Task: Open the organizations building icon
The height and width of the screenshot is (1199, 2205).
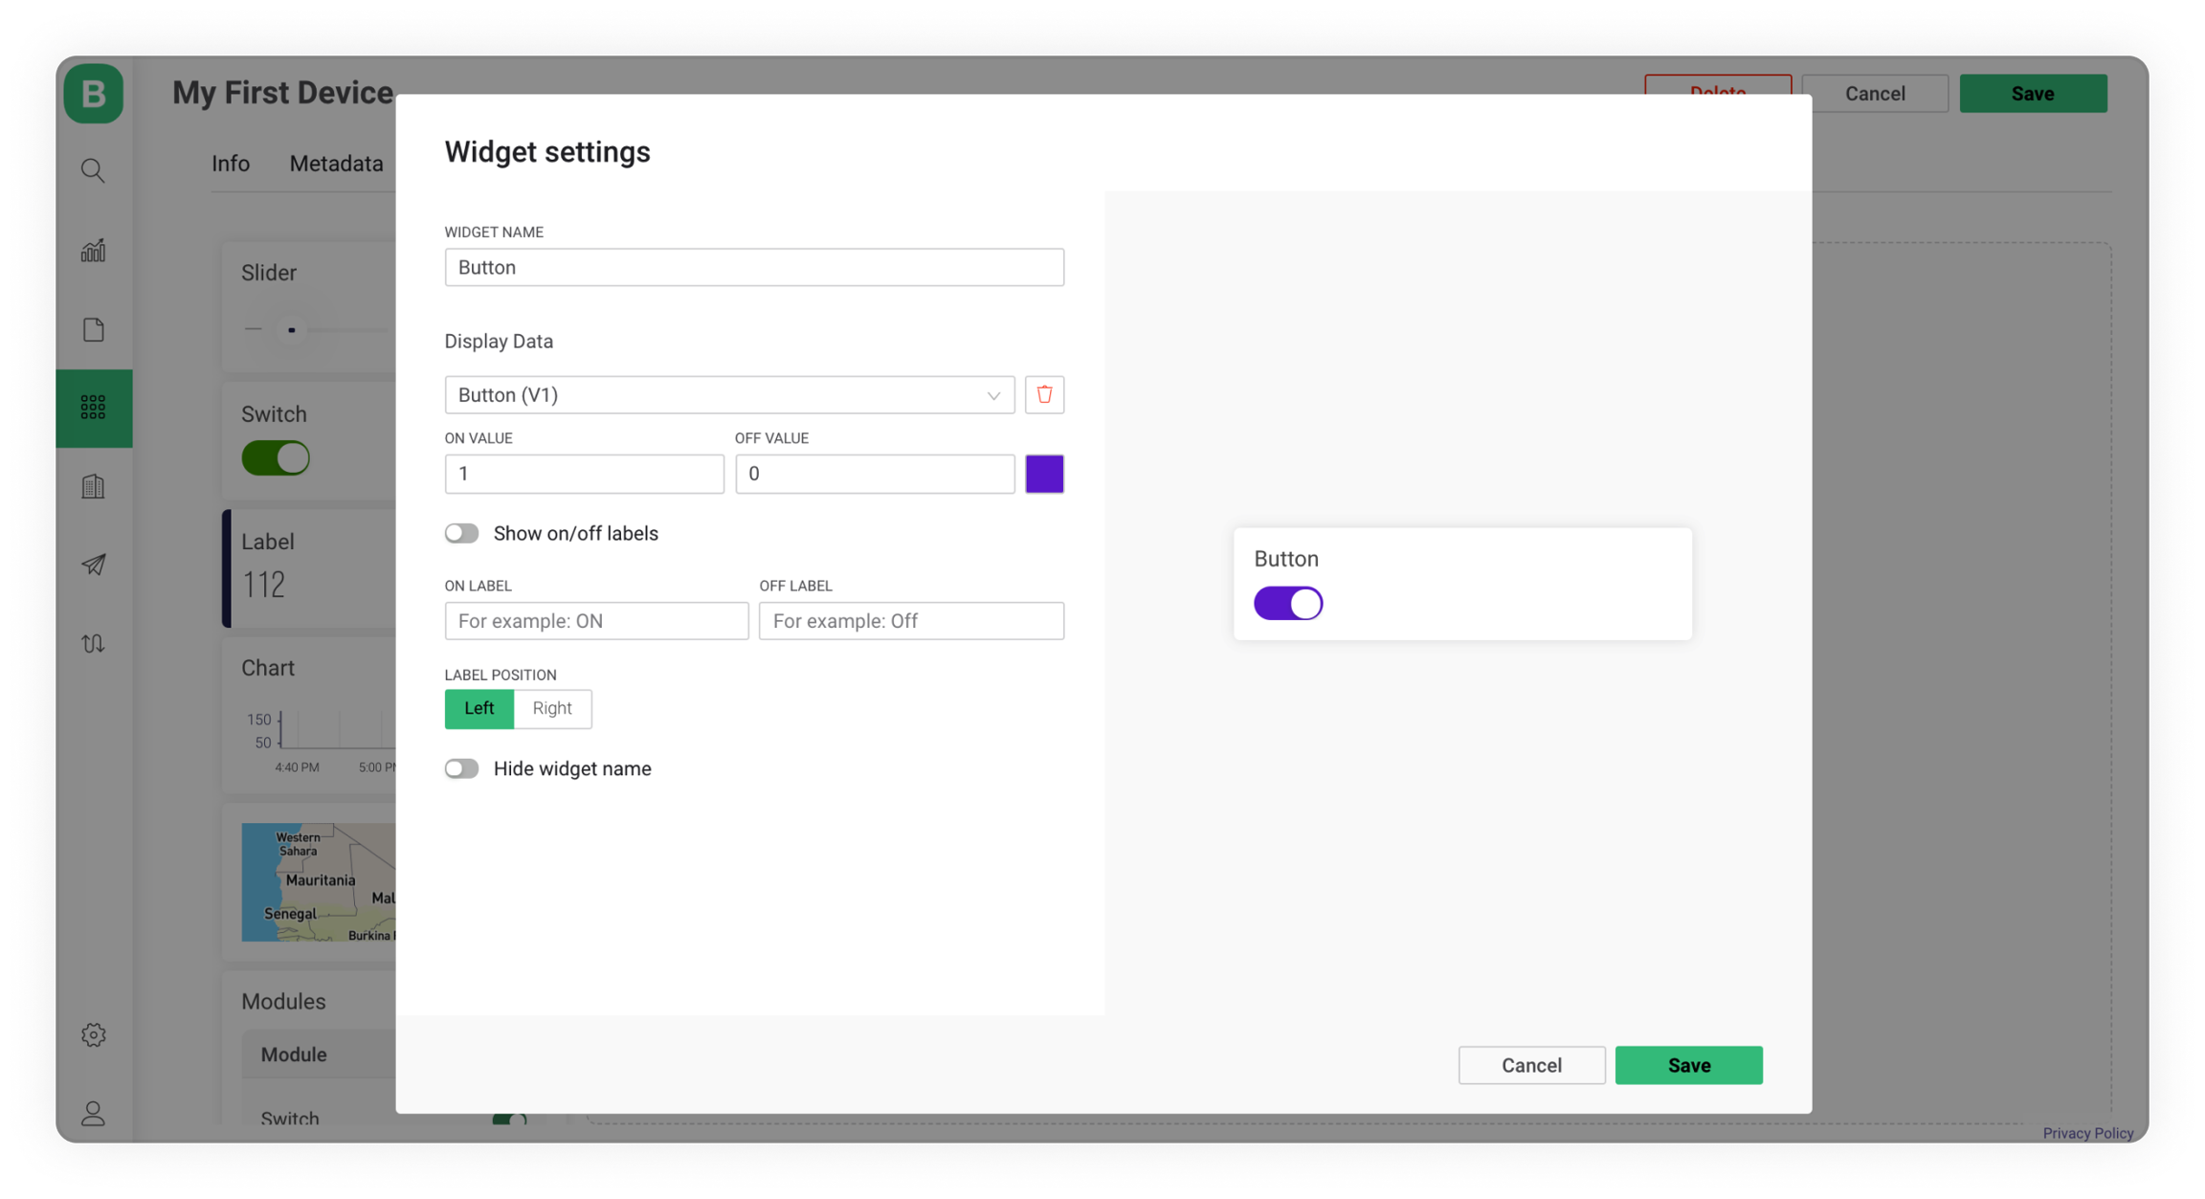Action: pos(93,486)
